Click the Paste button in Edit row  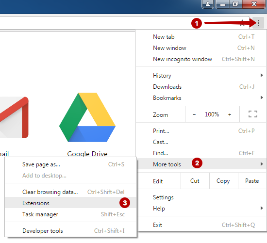point(252,181)
